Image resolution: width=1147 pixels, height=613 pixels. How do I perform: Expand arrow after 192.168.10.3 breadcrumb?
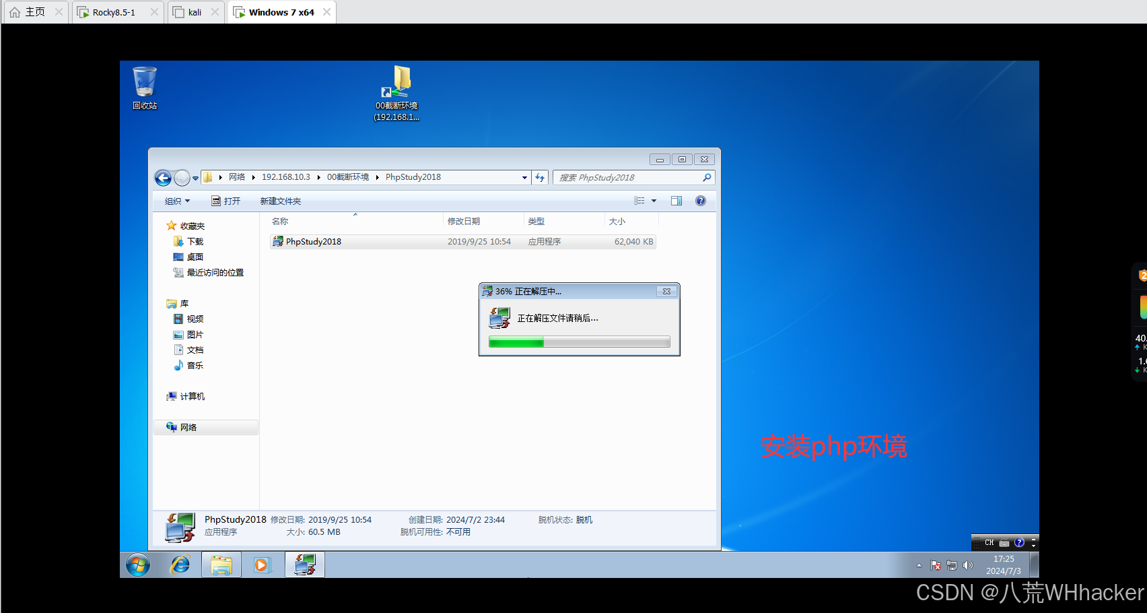coord(318,177)
